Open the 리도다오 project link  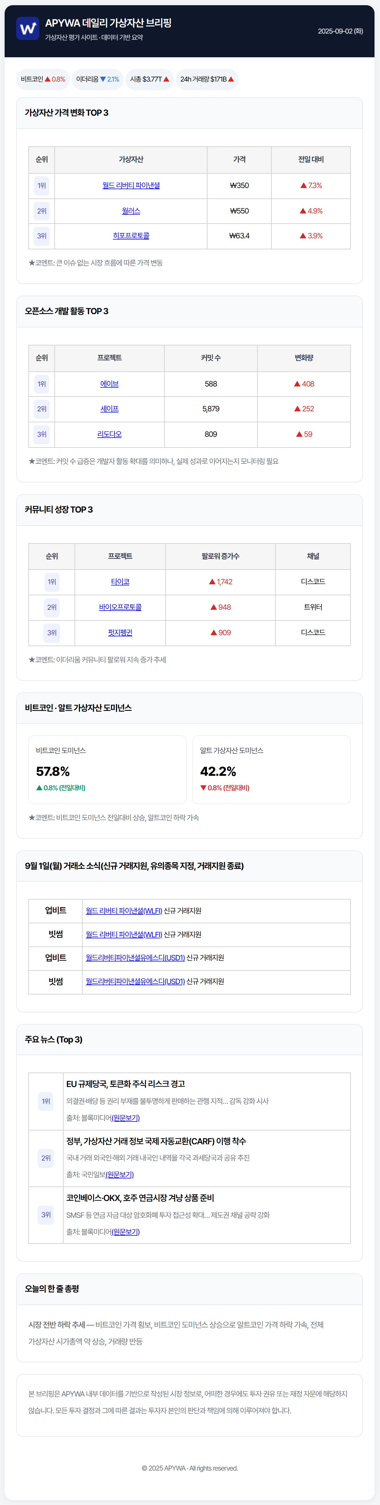click(109, 434)
